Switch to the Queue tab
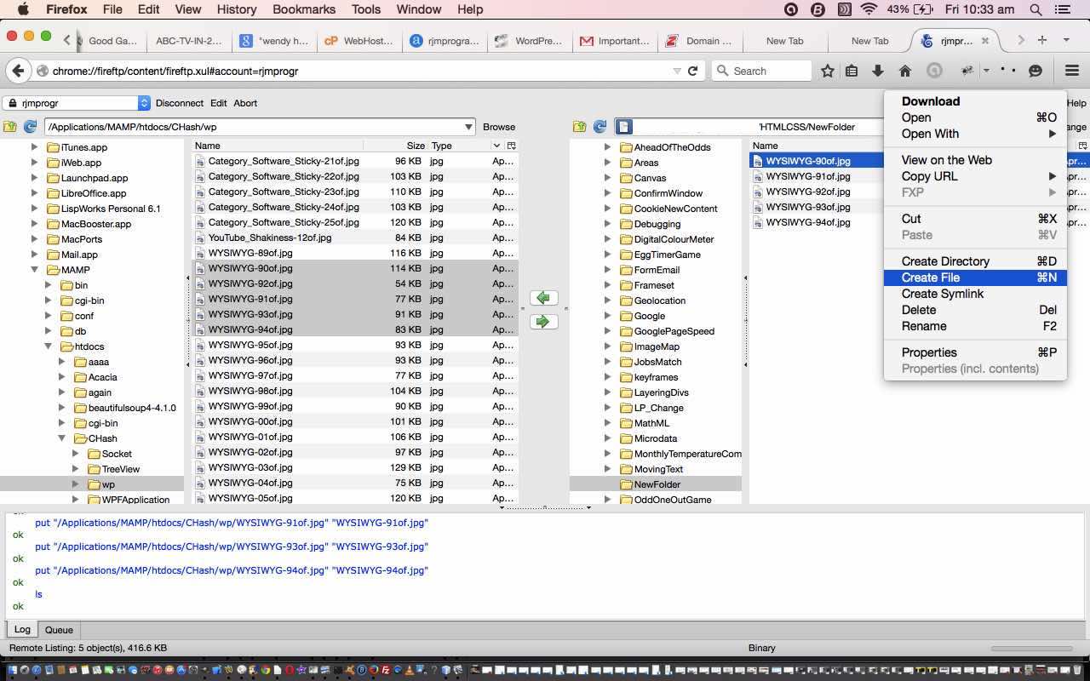 pyautogui.click(x=59, y=630)
